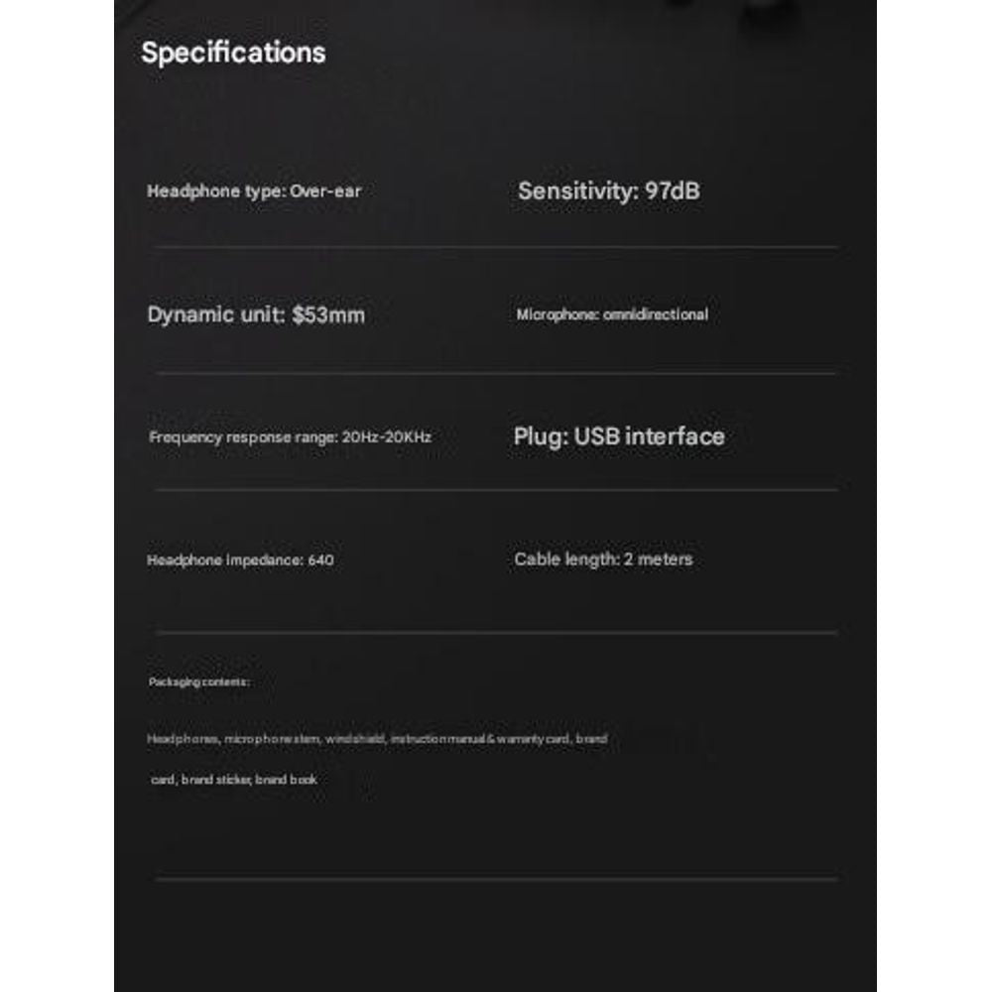Image resolution: width=992 pixels, height=992 pixels.
Task: Select the brand book text
Action: tap(287, 780)
